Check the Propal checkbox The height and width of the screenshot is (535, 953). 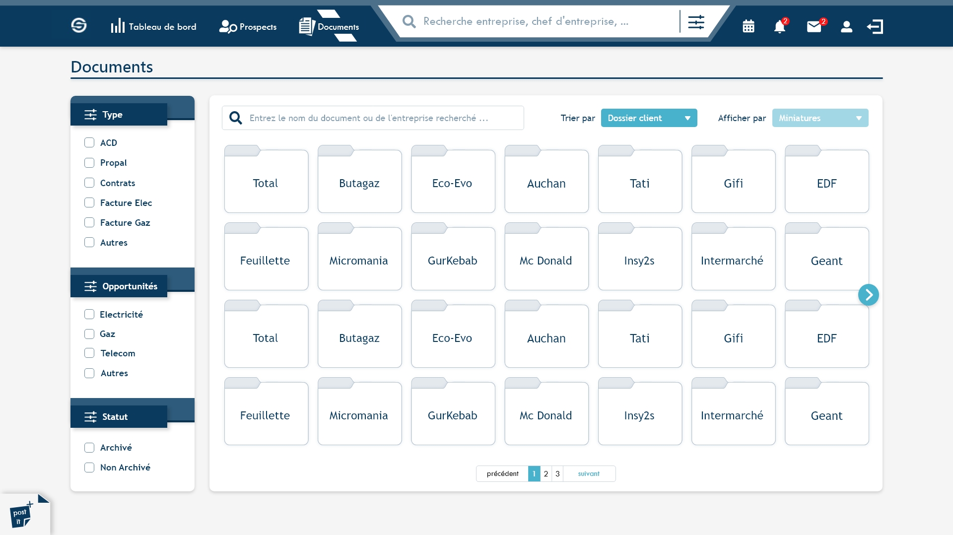pos(89,163)
